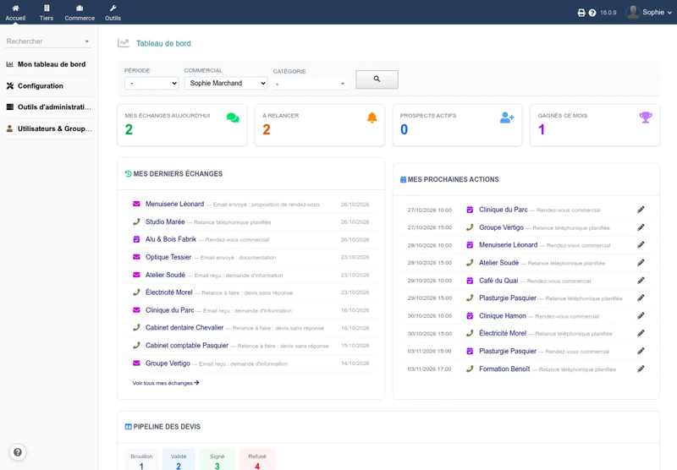677x470 pixels.
Task: Click the floating help button bottom-left
Action: [x=18, y=452]
